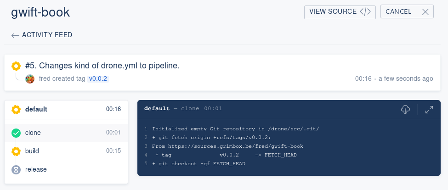
Task: Click the gwift-book repository title
Action: [x=40, y=12]
